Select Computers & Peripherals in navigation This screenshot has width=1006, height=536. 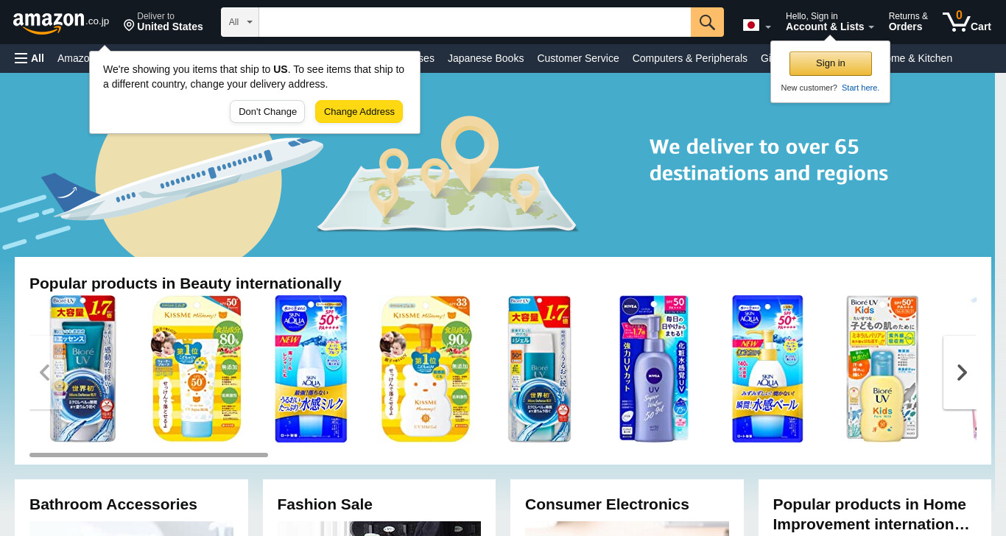pyautogui.click(x=689, y=58)
